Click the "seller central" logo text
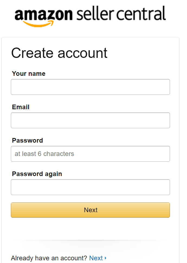The image size is (187, 263). [121, 14]
